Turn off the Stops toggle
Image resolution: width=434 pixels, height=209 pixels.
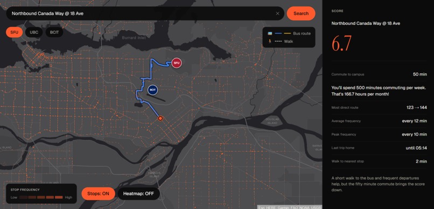[98, 194]
